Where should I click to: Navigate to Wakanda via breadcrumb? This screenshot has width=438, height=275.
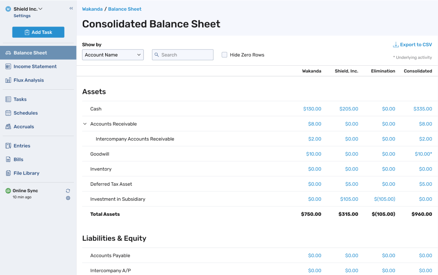pyautogui.click(x=92, y=9)
